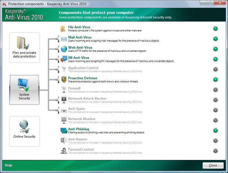Click the Network Monitor gray status indicator
The width and height of the screenshot is (228, 173).
tap(216, 120)
